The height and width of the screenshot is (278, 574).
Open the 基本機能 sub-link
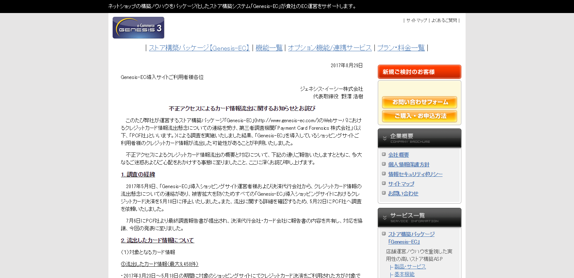[404, 274]
